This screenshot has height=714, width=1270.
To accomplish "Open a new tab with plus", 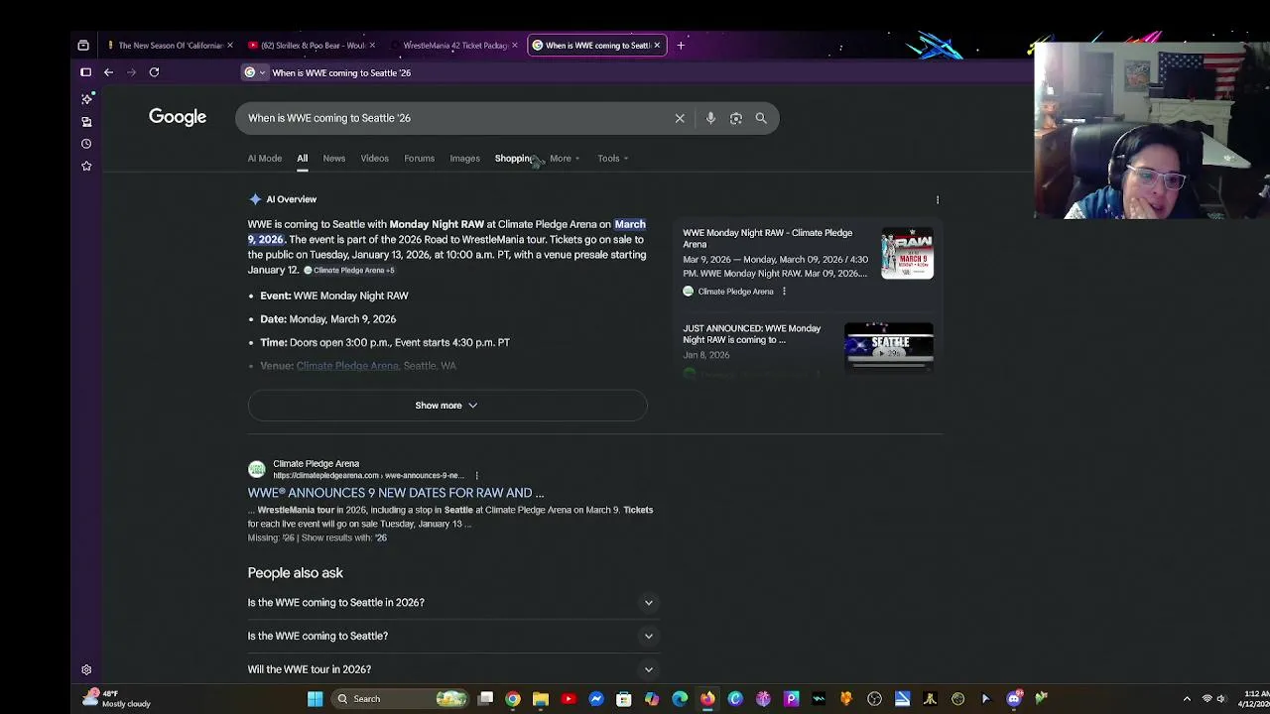I will pos(681,45).
